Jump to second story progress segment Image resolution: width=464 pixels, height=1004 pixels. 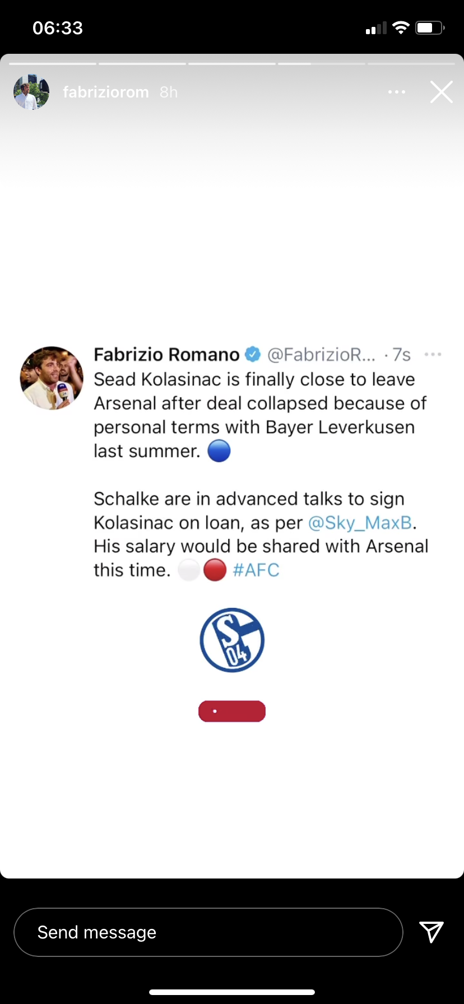pos(142,64)
